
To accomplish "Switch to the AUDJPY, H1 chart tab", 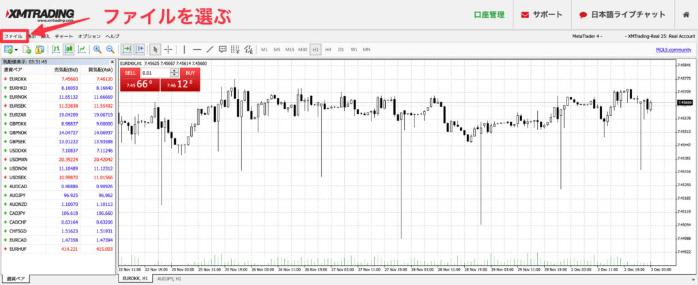I will click(x=169, y=279).
